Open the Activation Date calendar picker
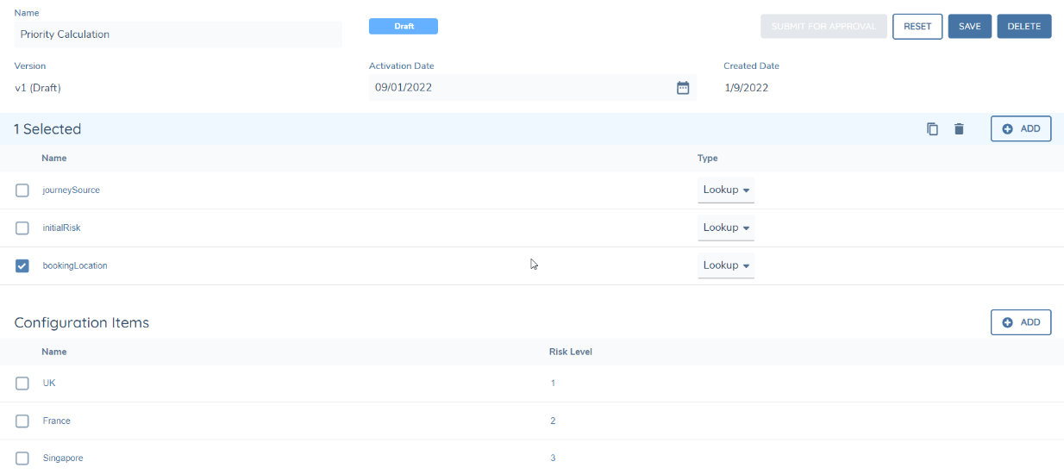 [x=682, y=88]
